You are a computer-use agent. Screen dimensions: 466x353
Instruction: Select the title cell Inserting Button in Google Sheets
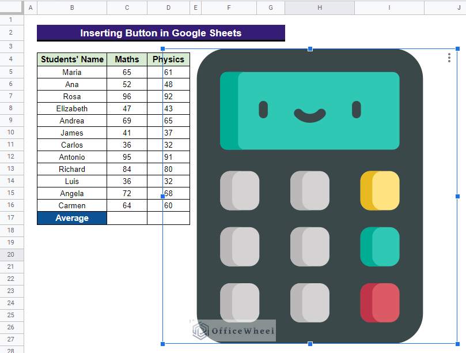coord(161,33)
